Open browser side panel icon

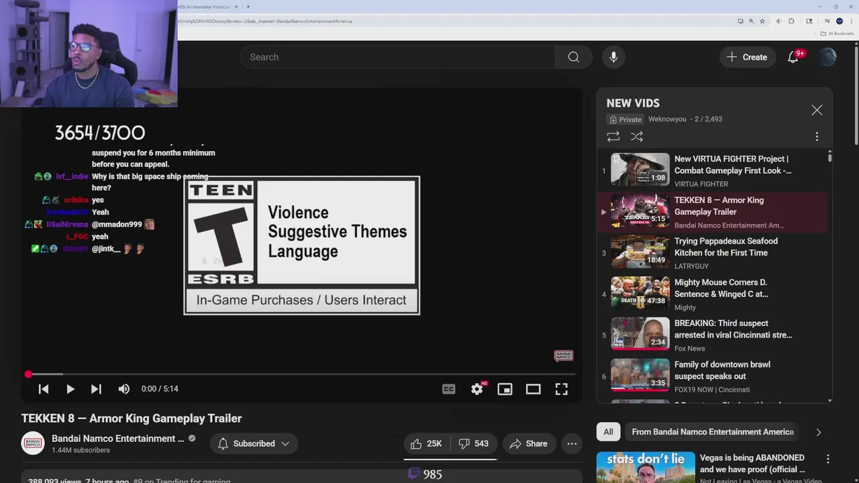point(809,21)
